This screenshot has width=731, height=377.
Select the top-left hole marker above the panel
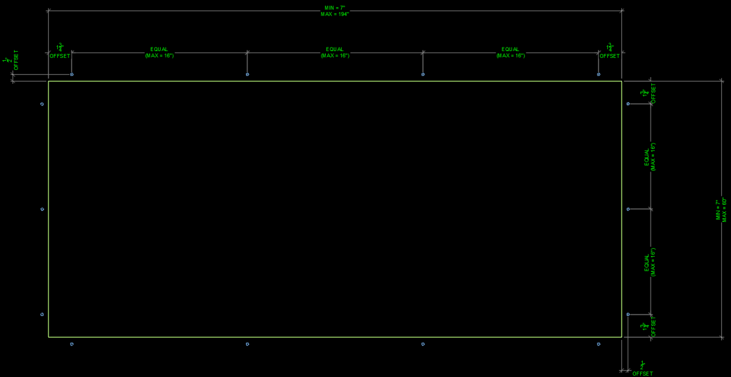pyautogui.click(x=72, y=74)
